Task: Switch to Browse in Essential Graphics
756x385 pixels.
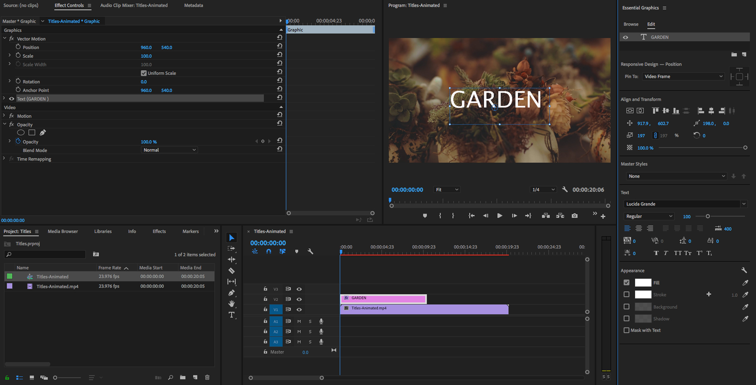Action: click(630, 24)
